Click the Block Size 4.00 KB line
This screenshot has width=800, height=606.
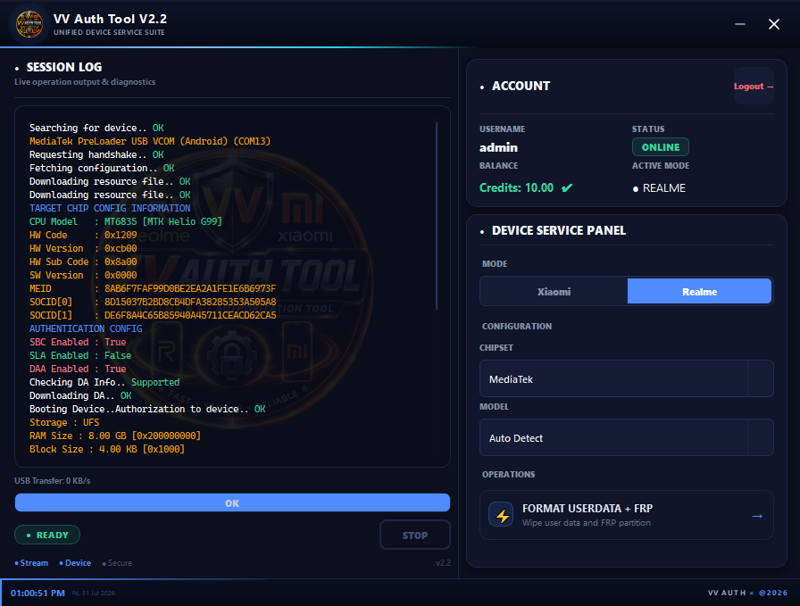tap(106, 449)
